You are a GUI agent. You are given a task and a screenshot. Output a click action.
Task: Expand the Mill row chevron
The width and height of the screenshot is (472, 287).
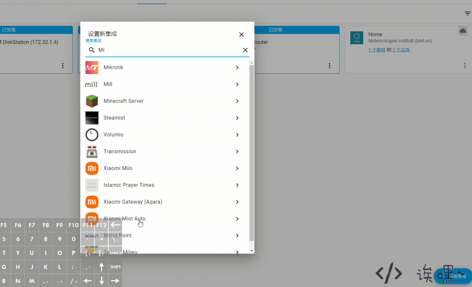point(237,84)
